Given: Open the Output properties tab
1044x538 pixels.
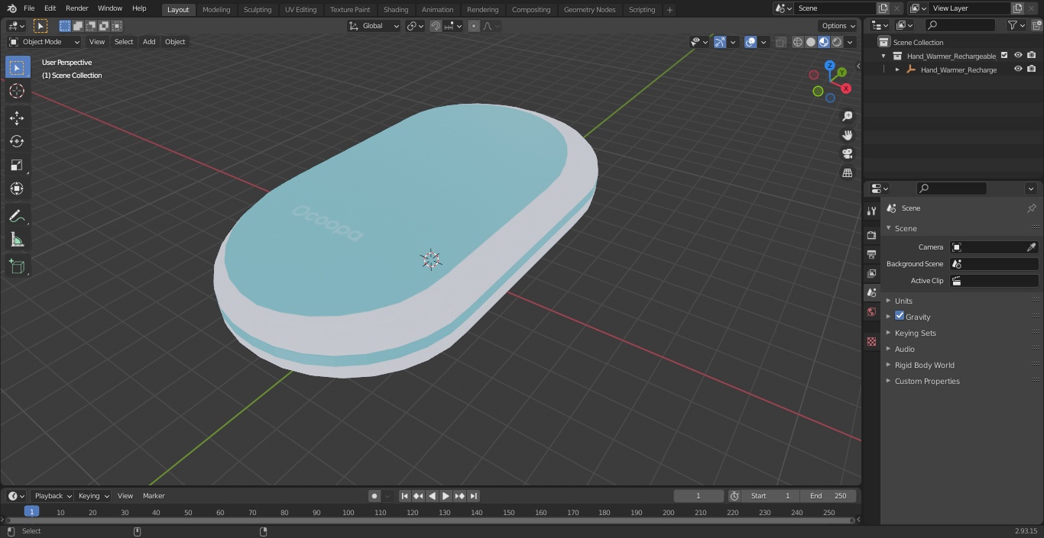Looking at the screenshot, I should coord(871,254).
